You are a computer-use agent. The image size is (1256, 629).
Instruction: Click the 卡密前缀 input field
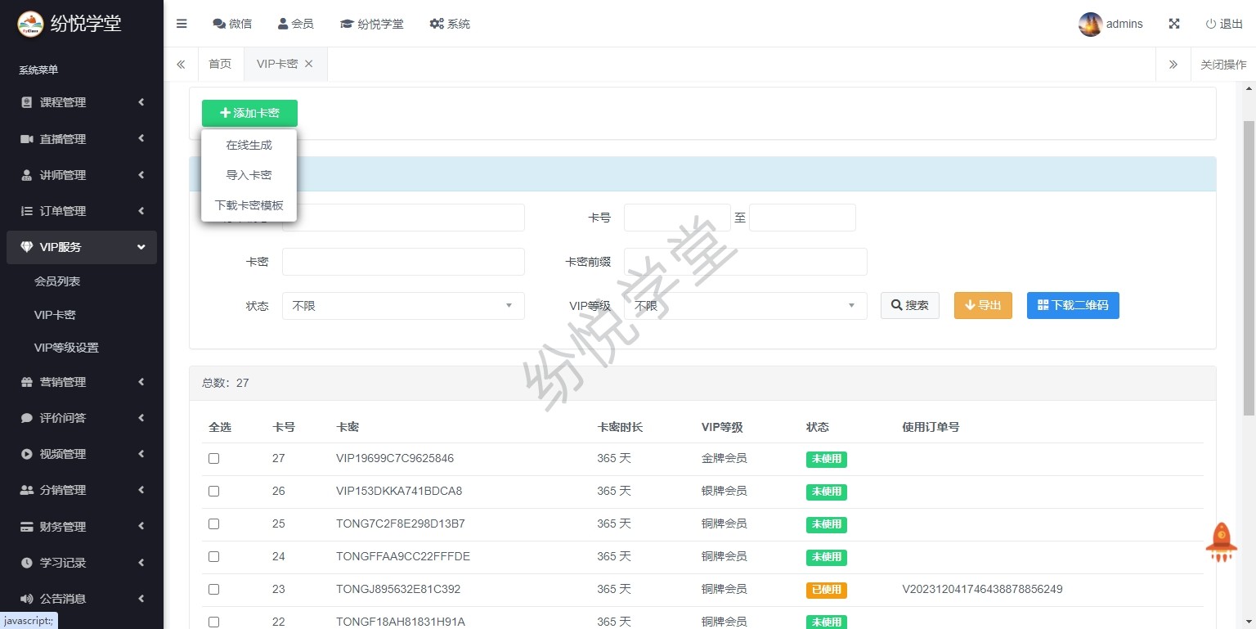tap(745, 262)
